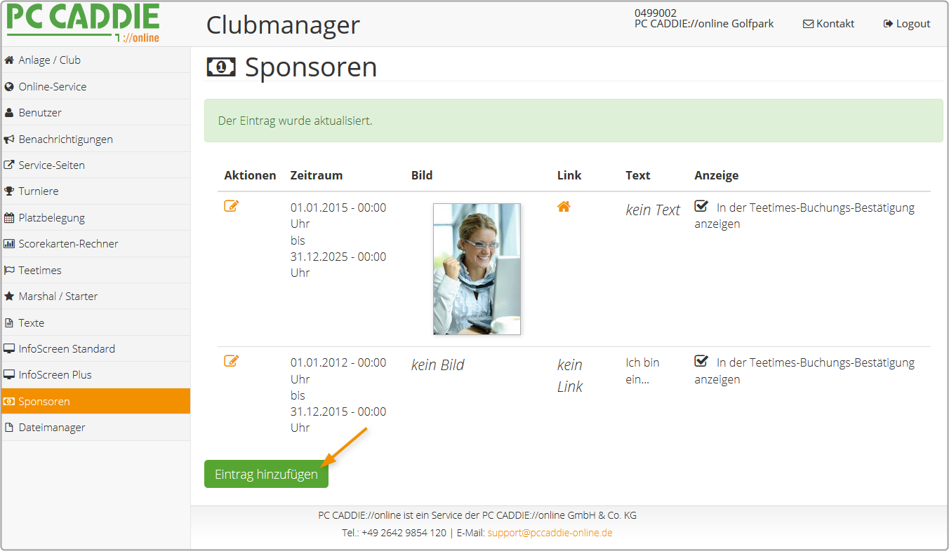
Task: Click the Aktionen column header
Action: tap(250, 175)
